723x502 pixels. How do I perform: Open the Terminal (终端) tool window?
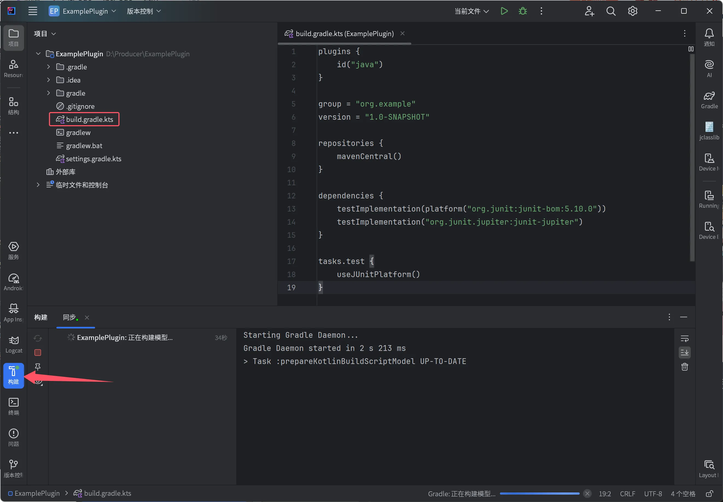pos(13,406)
